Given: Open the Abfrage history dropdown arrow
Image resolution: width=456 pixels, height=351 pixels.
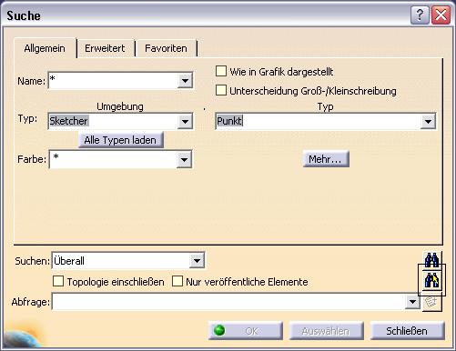Looking at the screenshot, I should 412,302.
